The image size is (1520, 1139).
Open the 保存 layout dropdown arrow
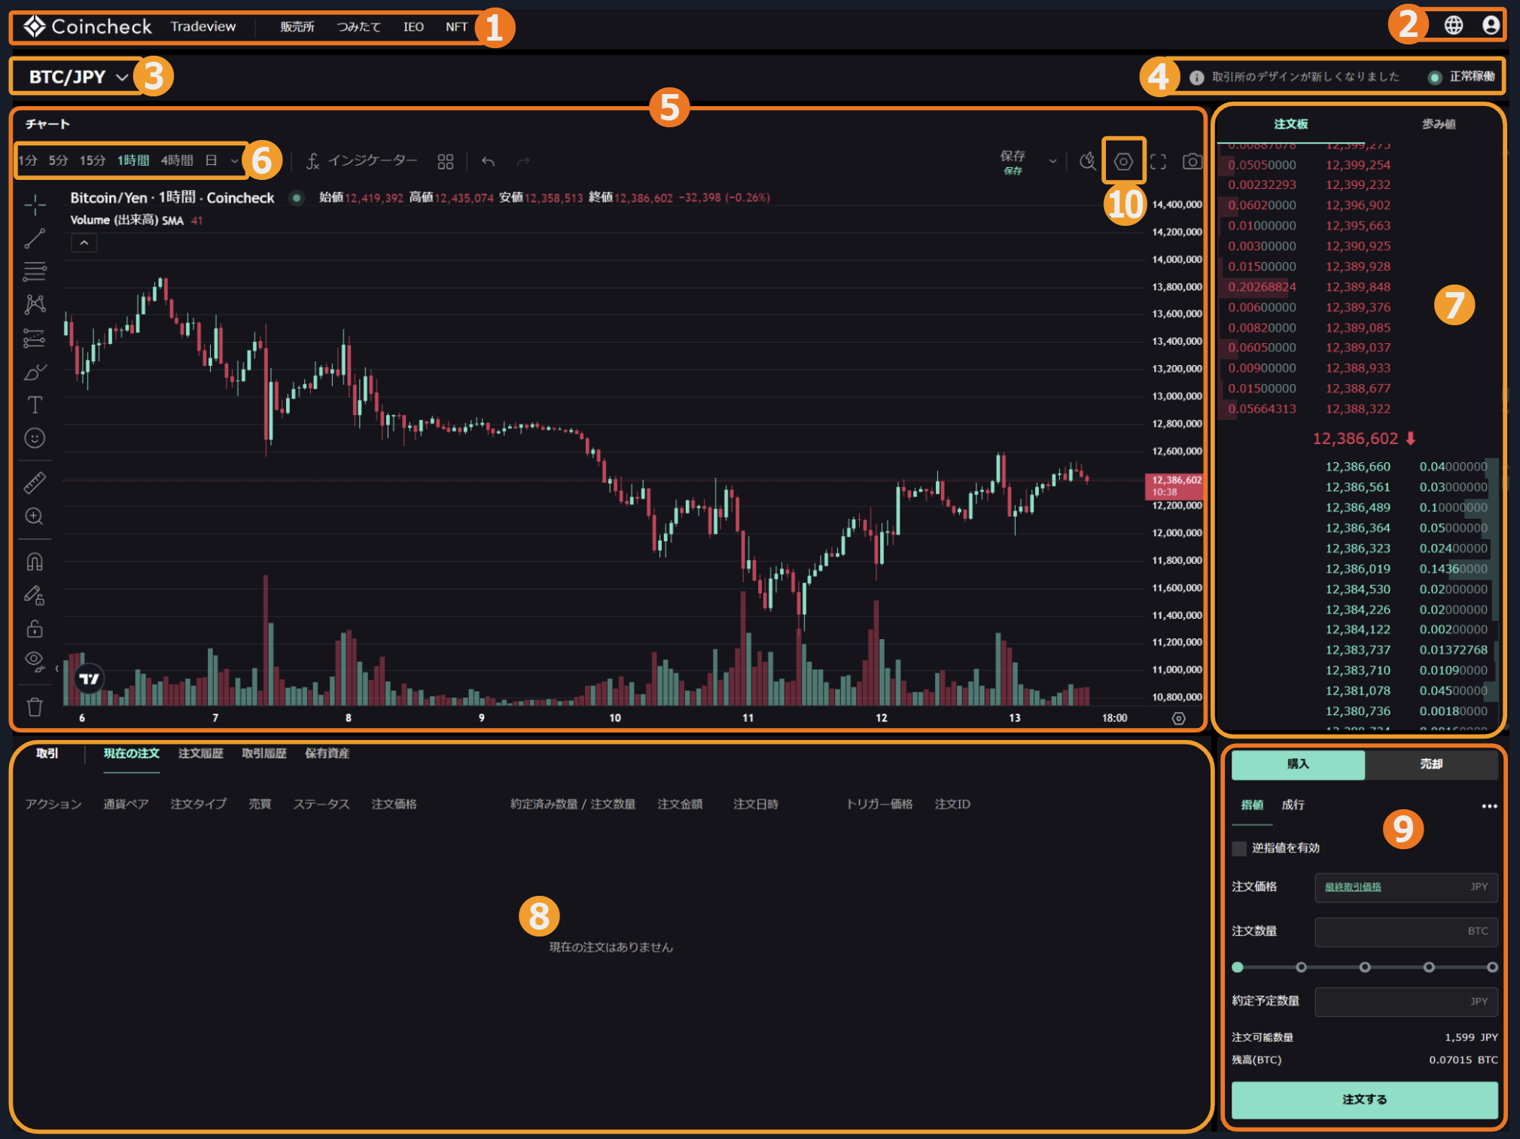(1052, 161)
